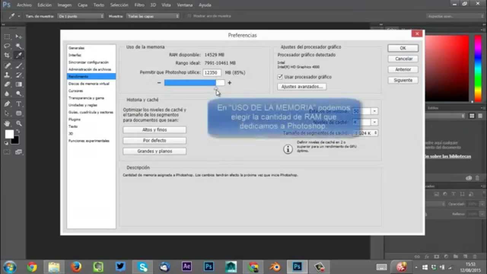
Task: Click the Cancelar button
Action: [403, 59]
